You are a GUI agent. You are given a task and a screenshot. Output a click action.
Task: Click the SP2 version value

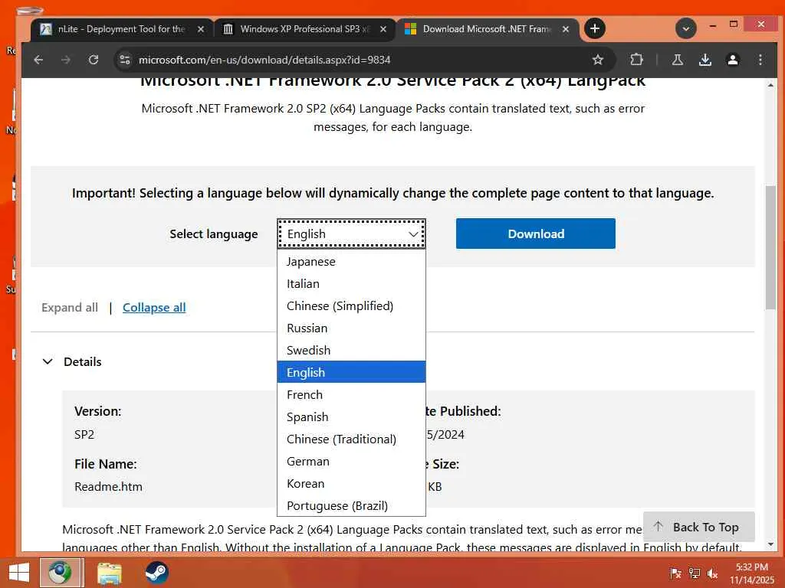click(x=84, y=435)
